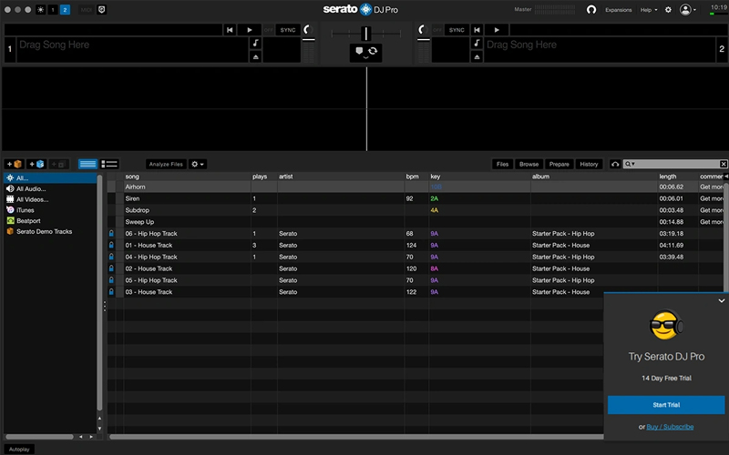Open the Setup gear icon
729x455 pixels.
pyautogui.click(x=668, y=10)
